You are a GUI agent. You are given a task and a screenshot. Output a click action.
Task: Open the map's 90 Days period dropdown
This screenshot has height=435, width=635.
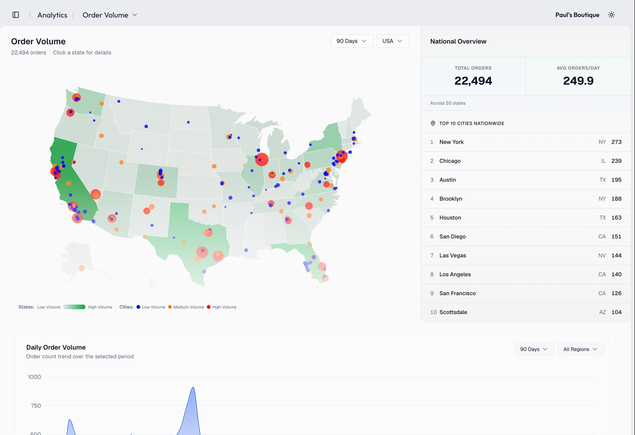pos(352,41)
